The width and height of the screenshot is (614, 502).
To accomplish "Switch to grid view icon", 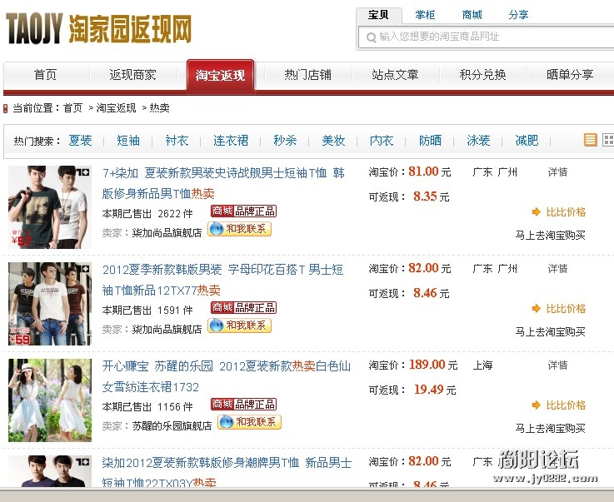I will tap(608, 140).
